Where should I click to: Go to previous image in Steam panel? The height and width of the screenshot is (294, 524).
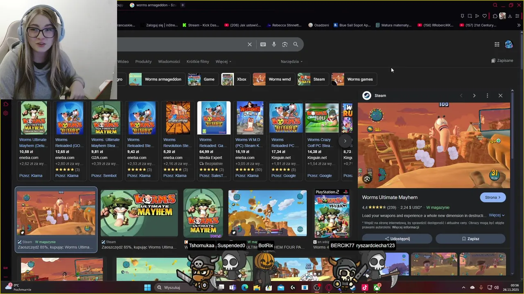pyautogui.click(x=461, y=96)
